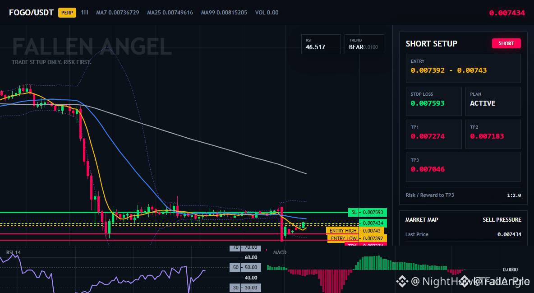
Task: Click the STOP LOSS 0.007593 card
Action: pyautogui.click(x=433, y=101)
